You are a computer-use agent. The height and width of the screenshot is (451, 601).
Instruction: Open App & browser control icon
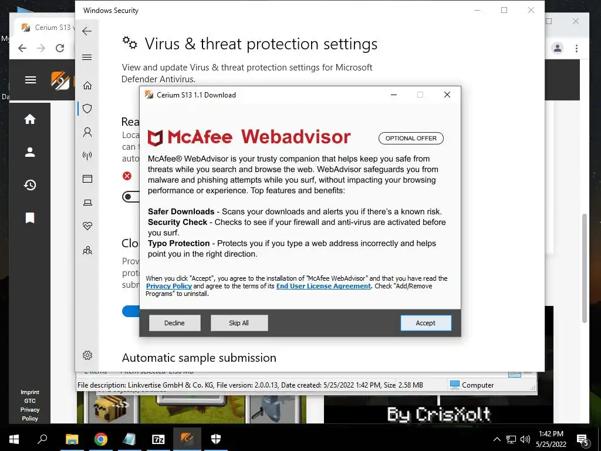coord(87,179)
